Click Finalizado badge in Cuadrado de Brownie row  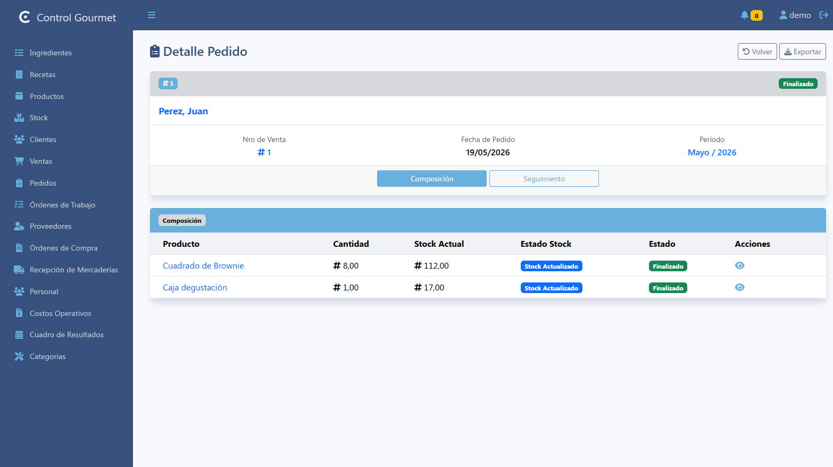[x=668, y=266]
